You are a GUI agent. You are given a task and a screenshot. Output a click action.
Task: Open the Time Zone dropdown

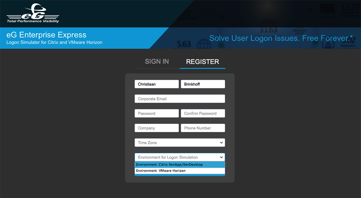tap(180, 143)
